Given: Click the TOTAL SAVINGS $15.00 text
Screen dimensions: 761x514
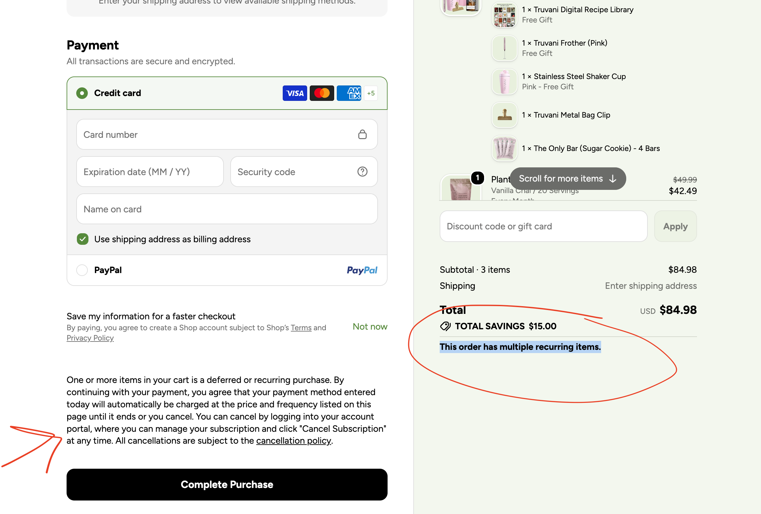Looking at the screenshot, I should point(506,326).
